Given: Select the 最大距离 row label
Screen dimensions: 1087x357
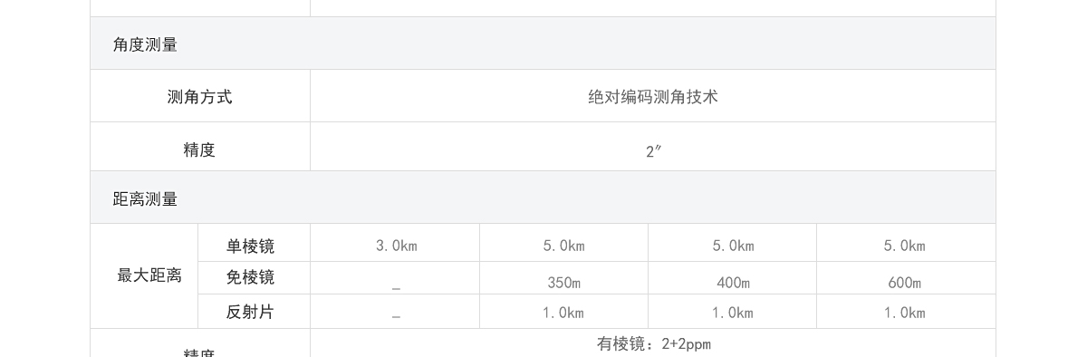Looking at the screenshot, I should [x=149, y=275].
